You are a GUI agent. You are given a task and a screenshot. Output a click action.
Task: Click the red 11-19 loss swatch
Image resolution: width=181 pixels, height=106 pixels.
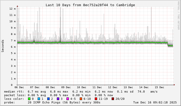pyautogui.click(x=96, y=99)
